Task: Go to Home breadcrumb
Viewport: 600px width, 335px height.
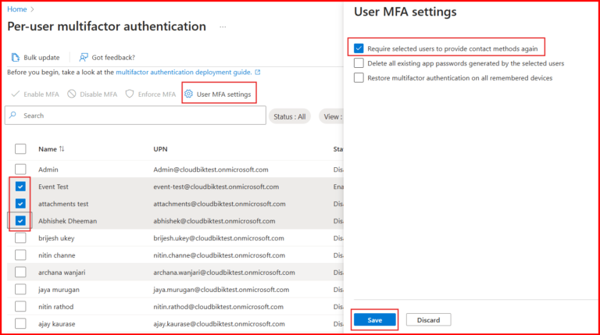Action: tap(16, 9)
